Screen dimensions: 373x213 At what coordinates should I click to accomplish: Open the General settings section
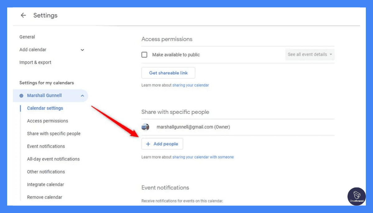pyautogui.click(x=27, y=37)
